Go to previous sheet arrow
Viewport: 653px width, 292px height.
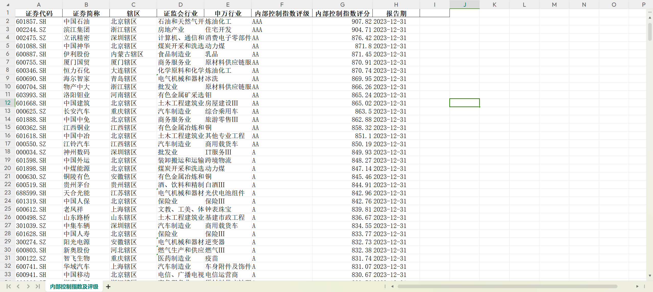18,286
